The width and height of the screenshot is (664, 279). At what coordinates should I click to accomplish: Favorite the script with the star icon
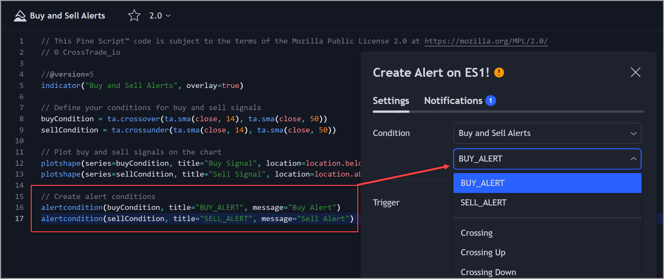134,15
